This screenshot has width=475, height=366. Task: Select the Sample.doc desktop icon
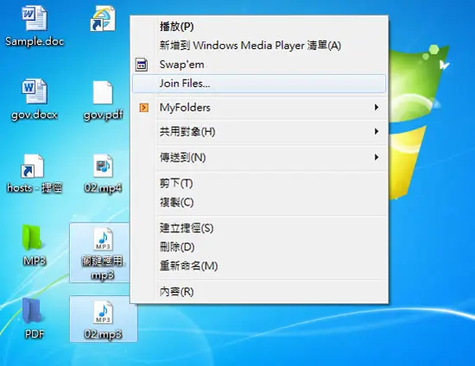click(35, 19)
